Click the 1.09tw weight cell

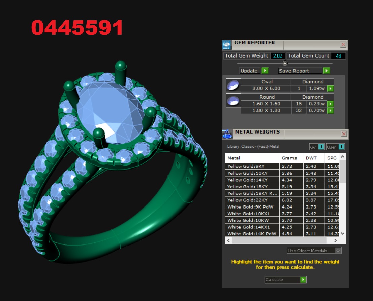click(x=317, y=88)
